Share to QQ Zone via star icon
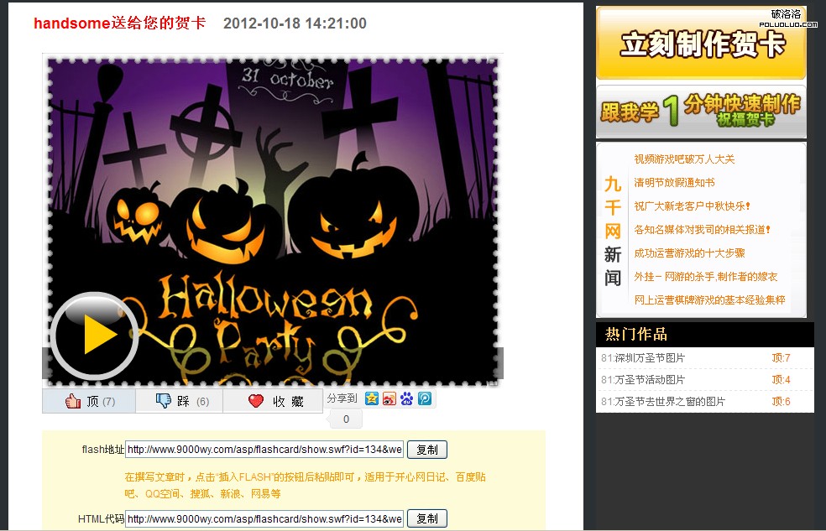The image size is (826, 531). 372,398
